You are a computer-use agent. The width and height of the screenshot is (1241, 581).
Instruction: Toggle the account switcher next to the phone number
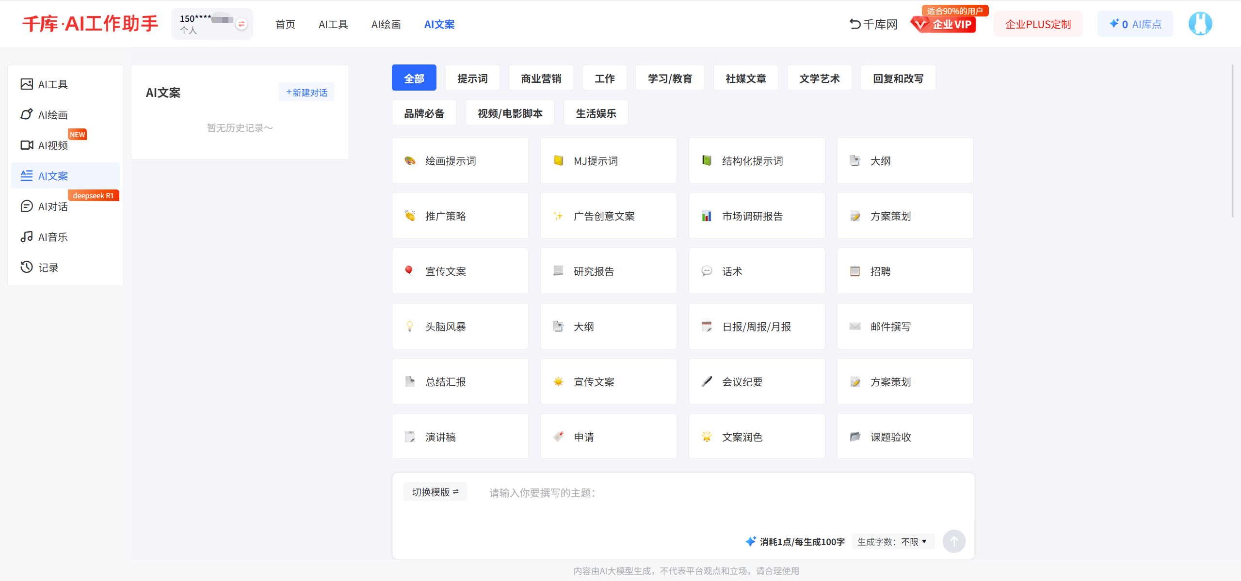[241, 23]
